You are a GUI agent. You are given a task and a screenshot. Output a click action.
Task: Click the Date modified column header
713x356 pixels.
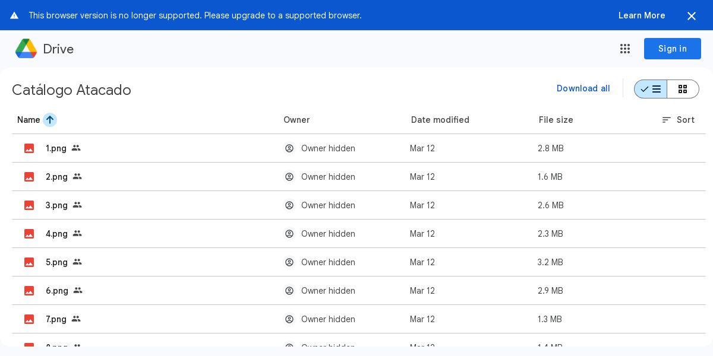tap(440, 120)
